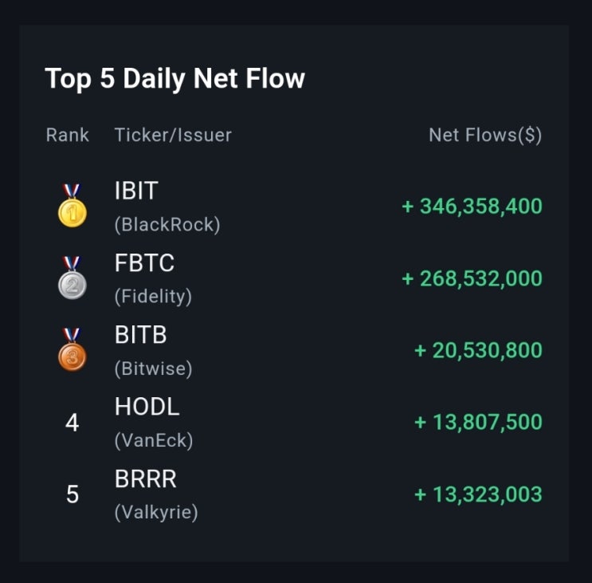Sort by Net Flows($) column header
592x583 pixels.
[x=485, y=135]
